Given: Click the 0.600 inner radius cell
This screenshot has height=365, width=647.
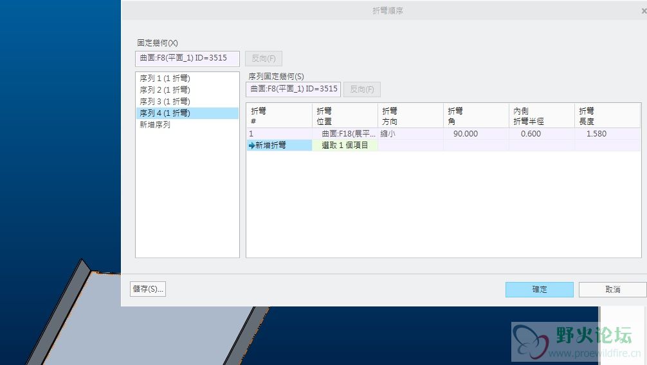Looking at the screenshot, I should [542, 134].
